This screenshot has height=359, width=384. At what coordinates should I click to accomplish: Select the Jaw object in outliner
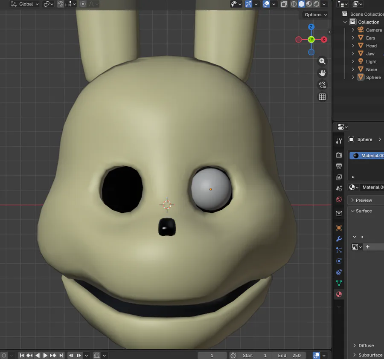[370, 54]
